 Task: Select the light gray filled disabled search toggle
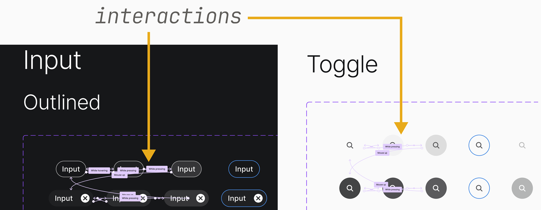pos(522,188)
